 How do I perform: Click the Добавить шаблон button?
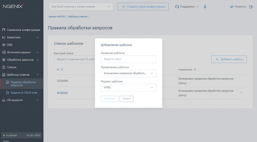(x=229, y=59)
